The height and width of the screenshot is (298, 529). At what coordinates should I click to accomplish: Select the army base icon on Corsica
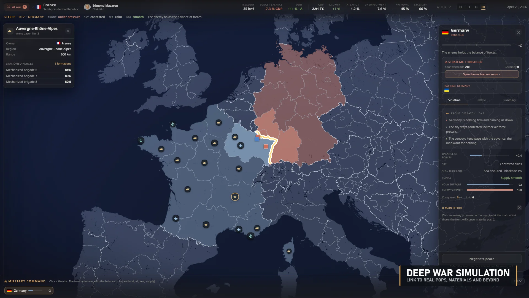point(289,251)
